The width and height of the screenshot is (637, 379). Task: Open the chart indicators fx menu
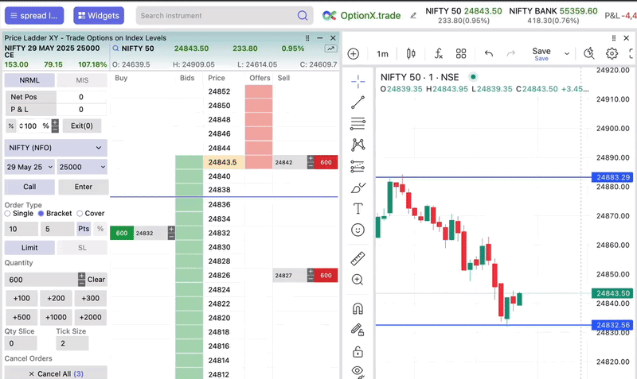[x=438, y=53]
